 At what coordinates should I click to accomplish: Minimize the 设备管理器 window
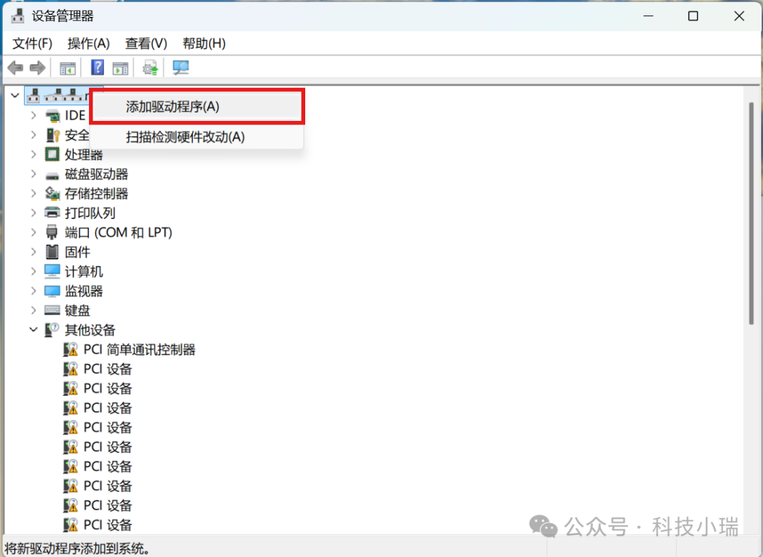tap(648, 16)
